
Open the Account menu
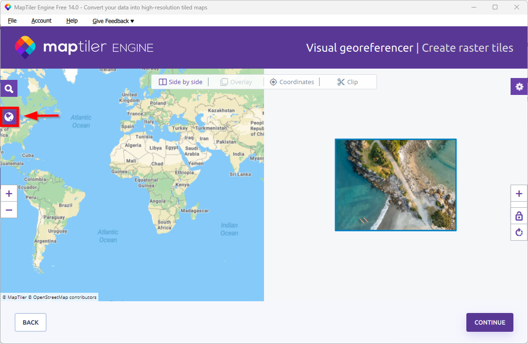tap(41, 21)
